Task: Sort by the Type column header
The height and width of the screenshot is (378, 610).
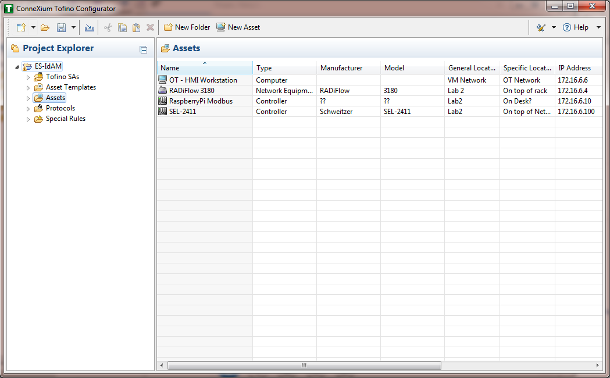Action: click(x=285, y=67)
